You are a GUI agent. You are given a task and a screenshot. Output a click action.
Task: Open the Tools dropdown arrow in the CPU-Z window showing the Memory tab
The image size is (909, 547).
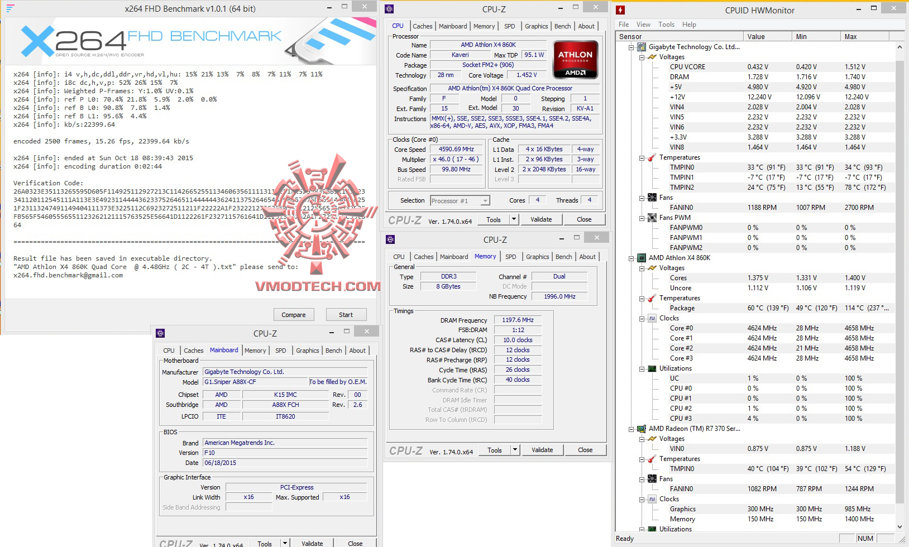pos(515,450)
